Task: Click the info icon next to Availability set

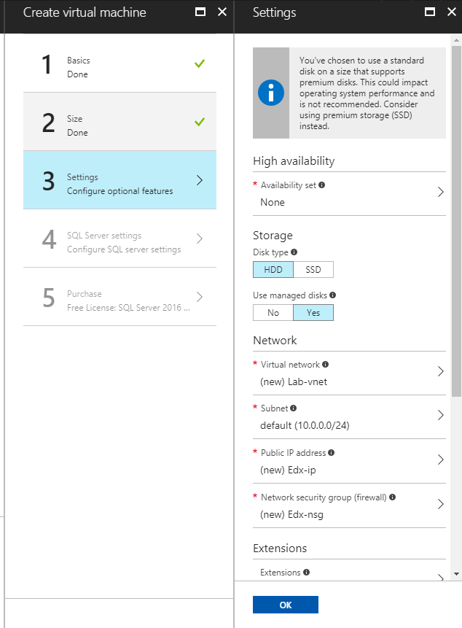Action: (321, 185)
